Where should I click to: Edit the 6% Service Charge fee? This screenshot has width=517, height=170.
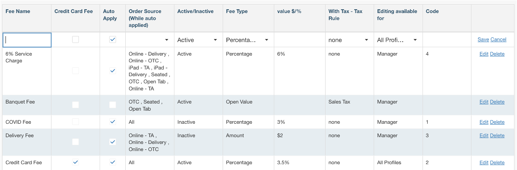(x=484, y=54)
